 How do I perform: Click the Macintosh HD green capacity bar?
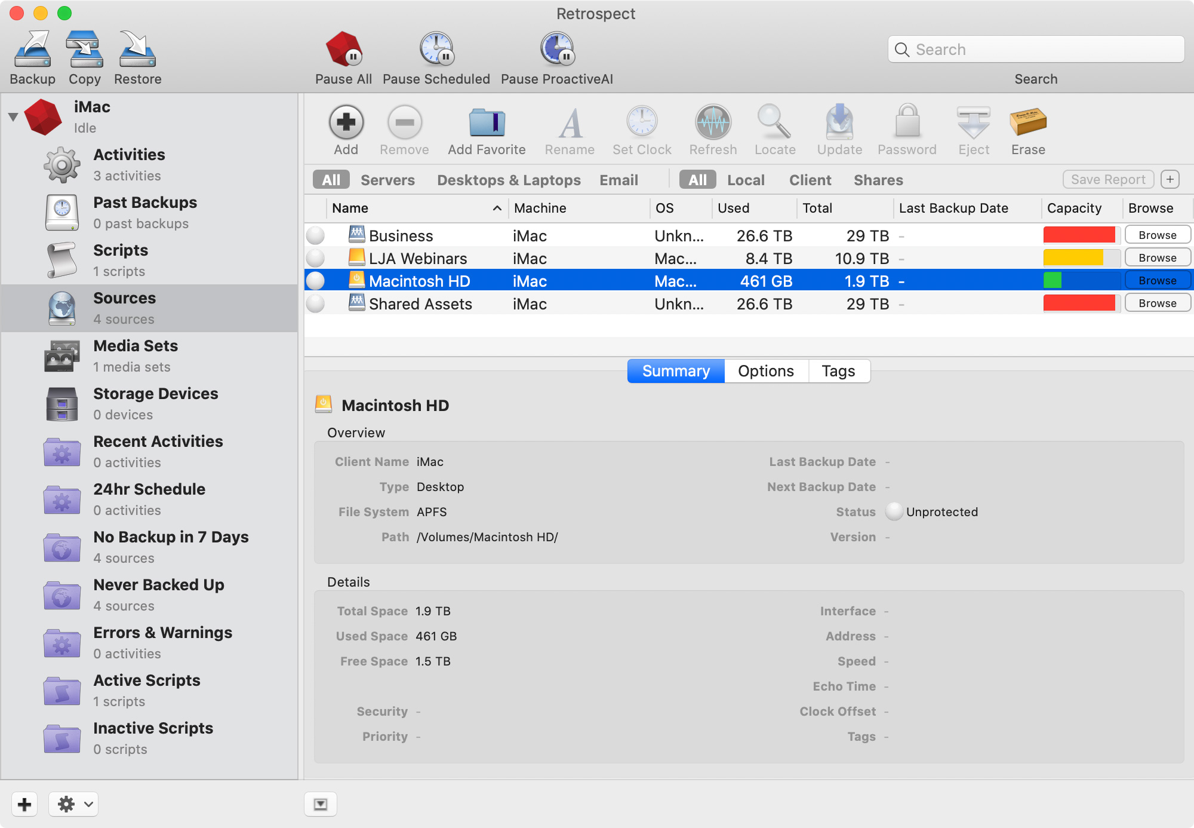coord(1053,280)
